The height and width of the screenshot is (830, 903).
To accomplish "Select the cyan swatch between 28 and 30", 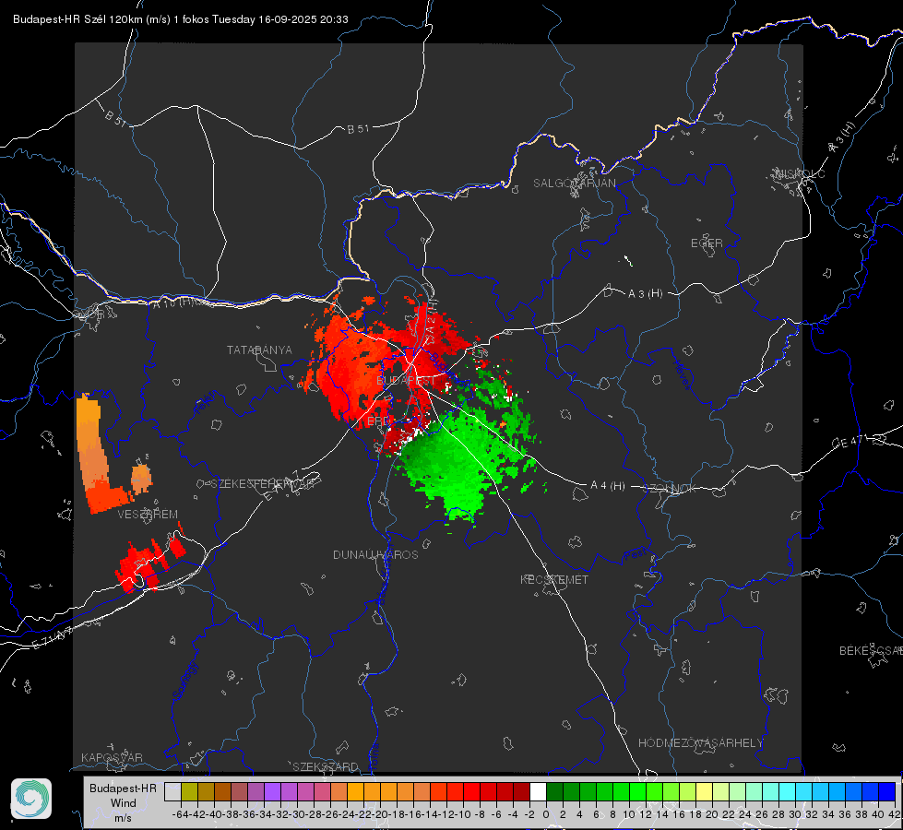I will coord(787,792).
